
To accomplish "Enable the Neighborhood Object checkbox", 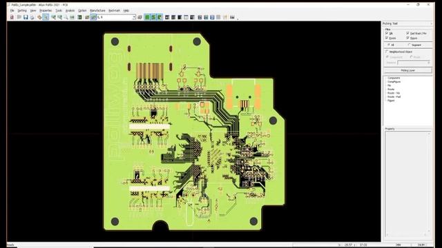I will click(387, 52).
